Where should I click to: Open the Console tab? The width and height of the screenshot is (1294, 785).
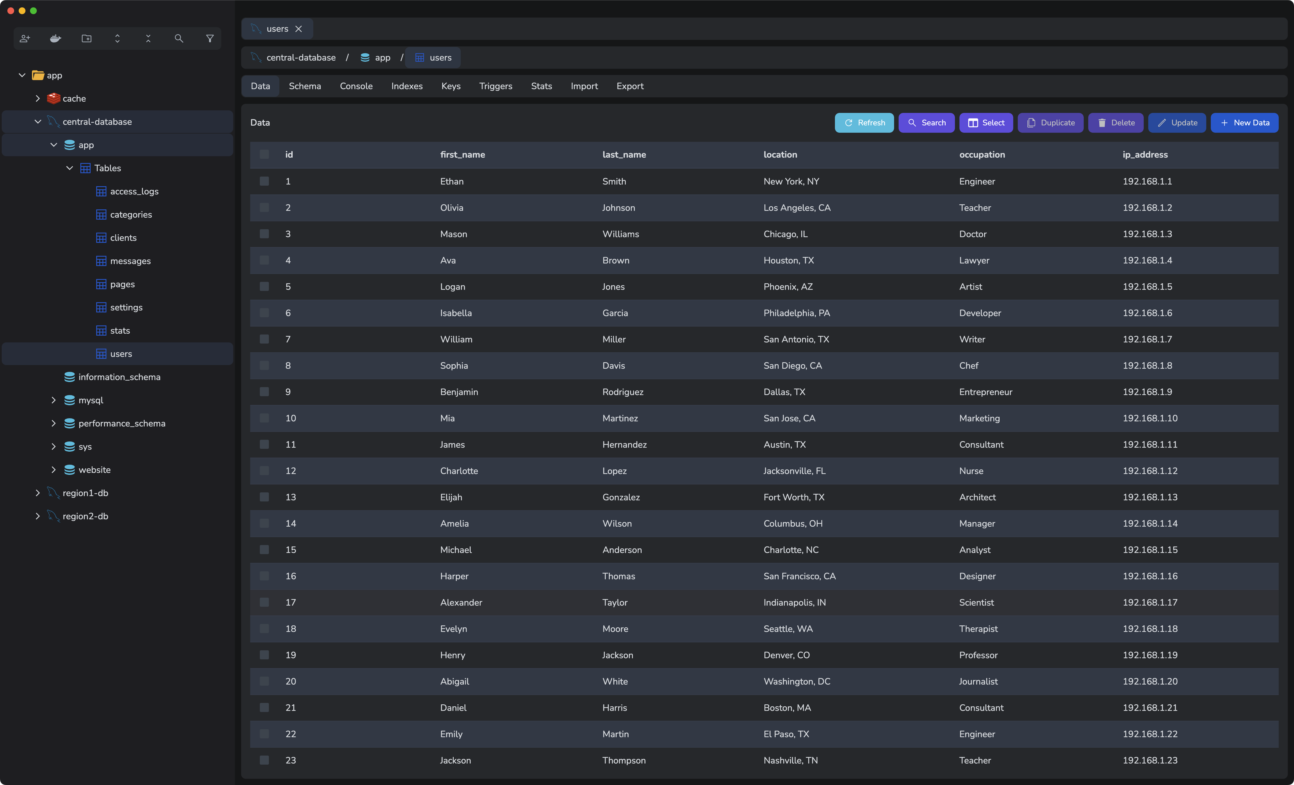click(356, 86)
